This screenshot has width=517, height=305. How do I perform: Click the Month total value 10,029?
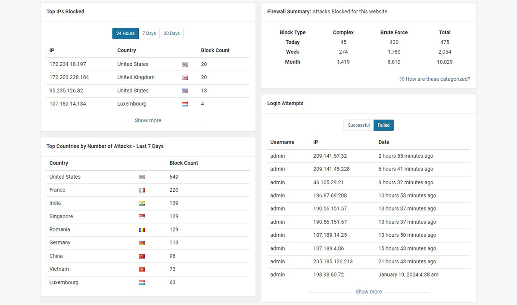[445, 62]
